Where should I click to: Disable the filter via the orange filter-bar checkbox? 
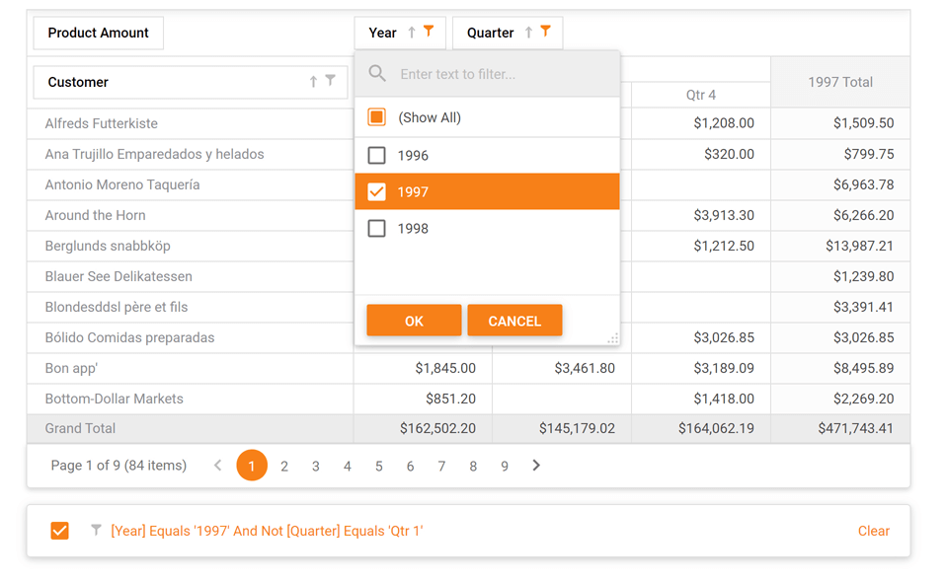[59, 531]
